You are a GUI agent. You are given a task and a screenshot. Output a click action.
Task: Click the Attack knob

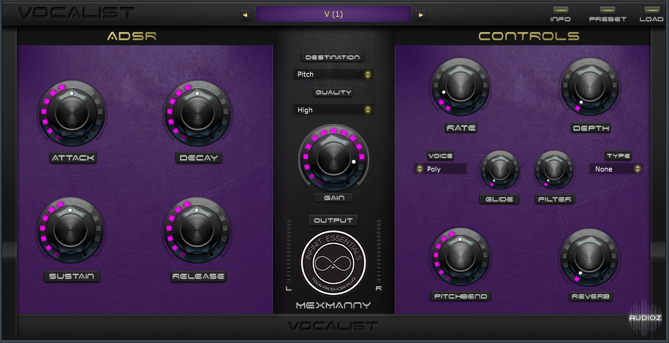pyautogui.click(x=72, y=113)
